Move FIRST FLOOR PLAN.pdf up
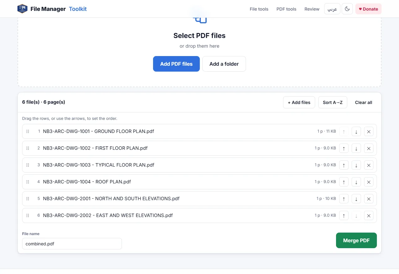 pyautogui.click(x=344, y=148)
